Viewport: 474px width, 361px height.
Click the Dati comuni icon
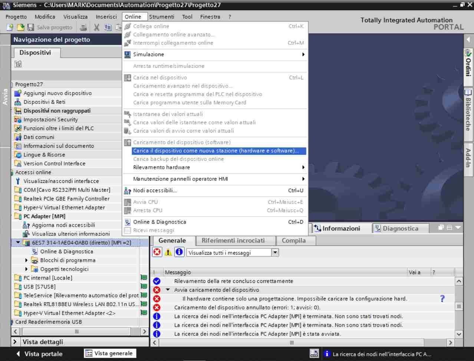pos(18,137)
